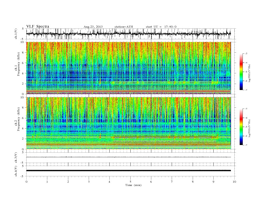The height and width of the screenshot is (204, 264).
Task: Click the "5" tick label of ch.3 axis
Action: [23, 152]
